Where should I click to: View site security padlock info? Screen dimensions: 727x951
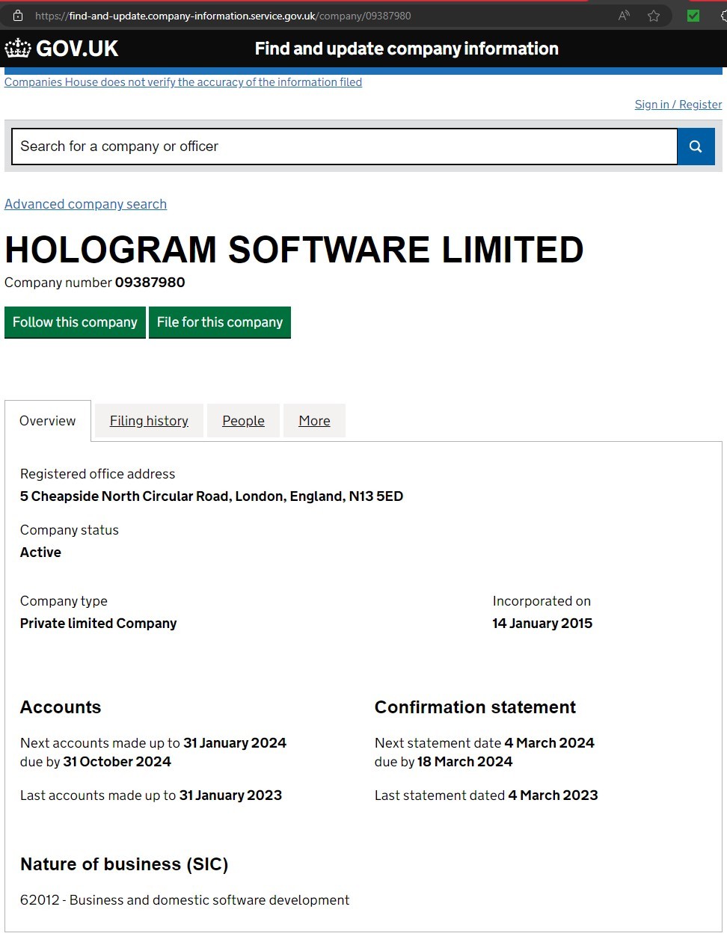[x=18, y=16]
